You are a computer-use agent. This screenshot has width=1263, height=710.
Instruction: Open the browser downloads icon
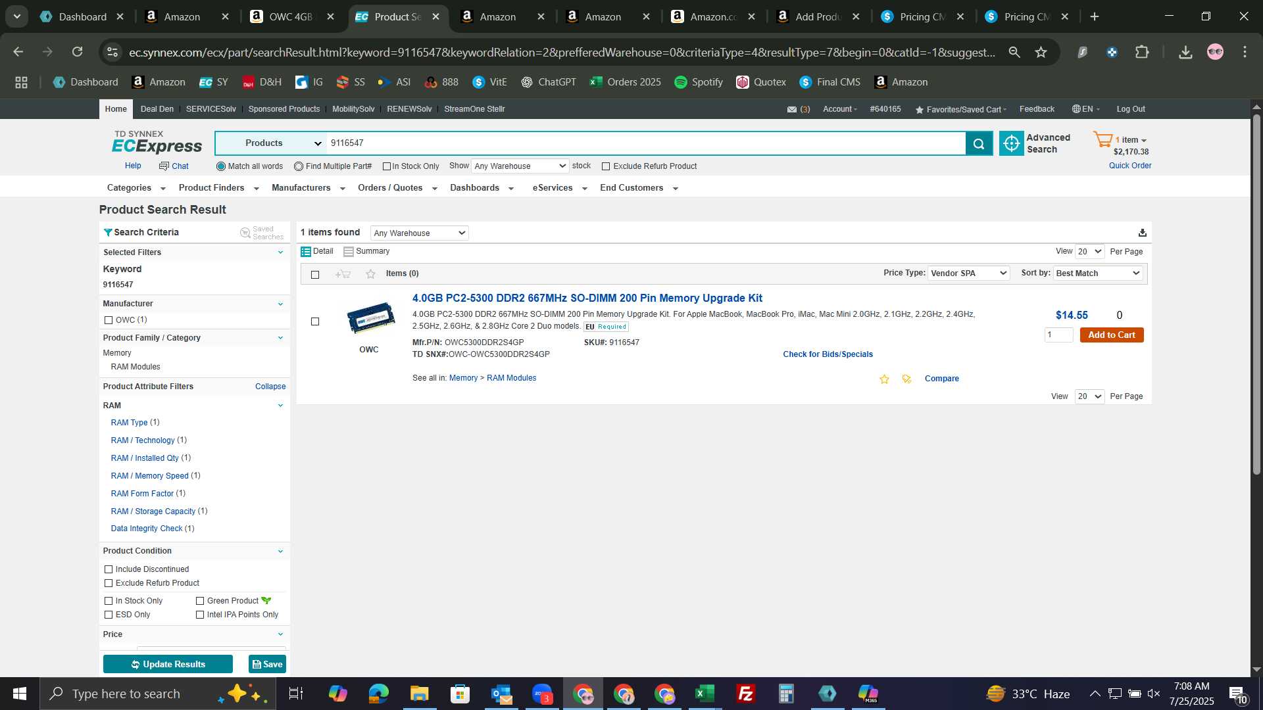[x=1185, y=52]
